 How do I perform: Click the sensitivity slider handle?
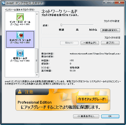pyautogui.click(x=61, y=25)
